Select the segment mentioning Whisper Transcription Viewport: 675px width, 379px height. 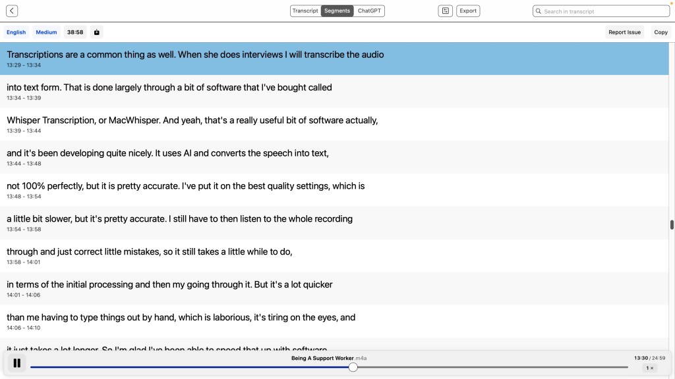tap(191, 125)
